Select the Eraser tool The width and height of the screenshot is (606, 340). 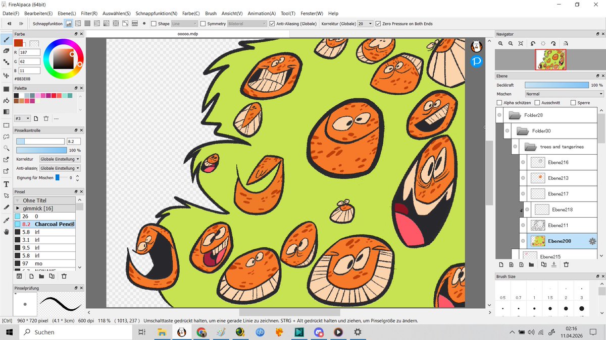pyautogui.click(x=6, y=51)
